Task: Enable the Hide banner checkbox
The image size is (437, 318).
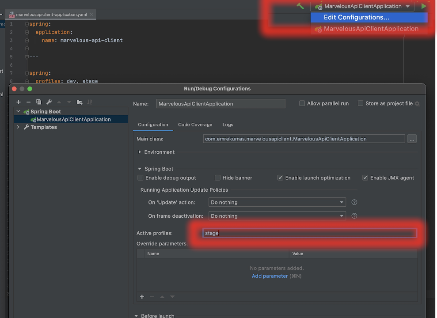Action: (x=217, y=178)
